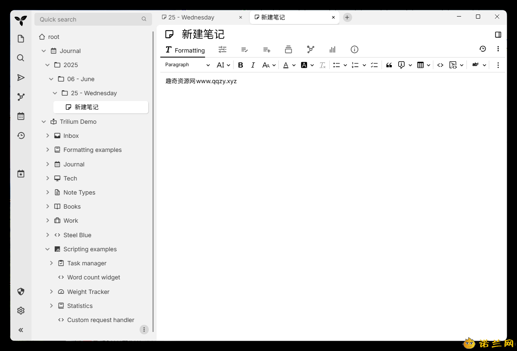The image size is (517, 351).
Task: Remove formatting from selected text
Action: 322,65
